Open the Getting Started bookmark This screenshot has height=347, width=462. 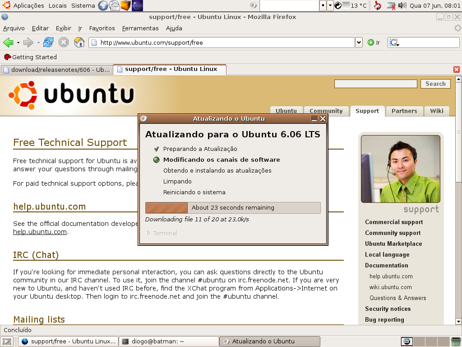[30, 57]
